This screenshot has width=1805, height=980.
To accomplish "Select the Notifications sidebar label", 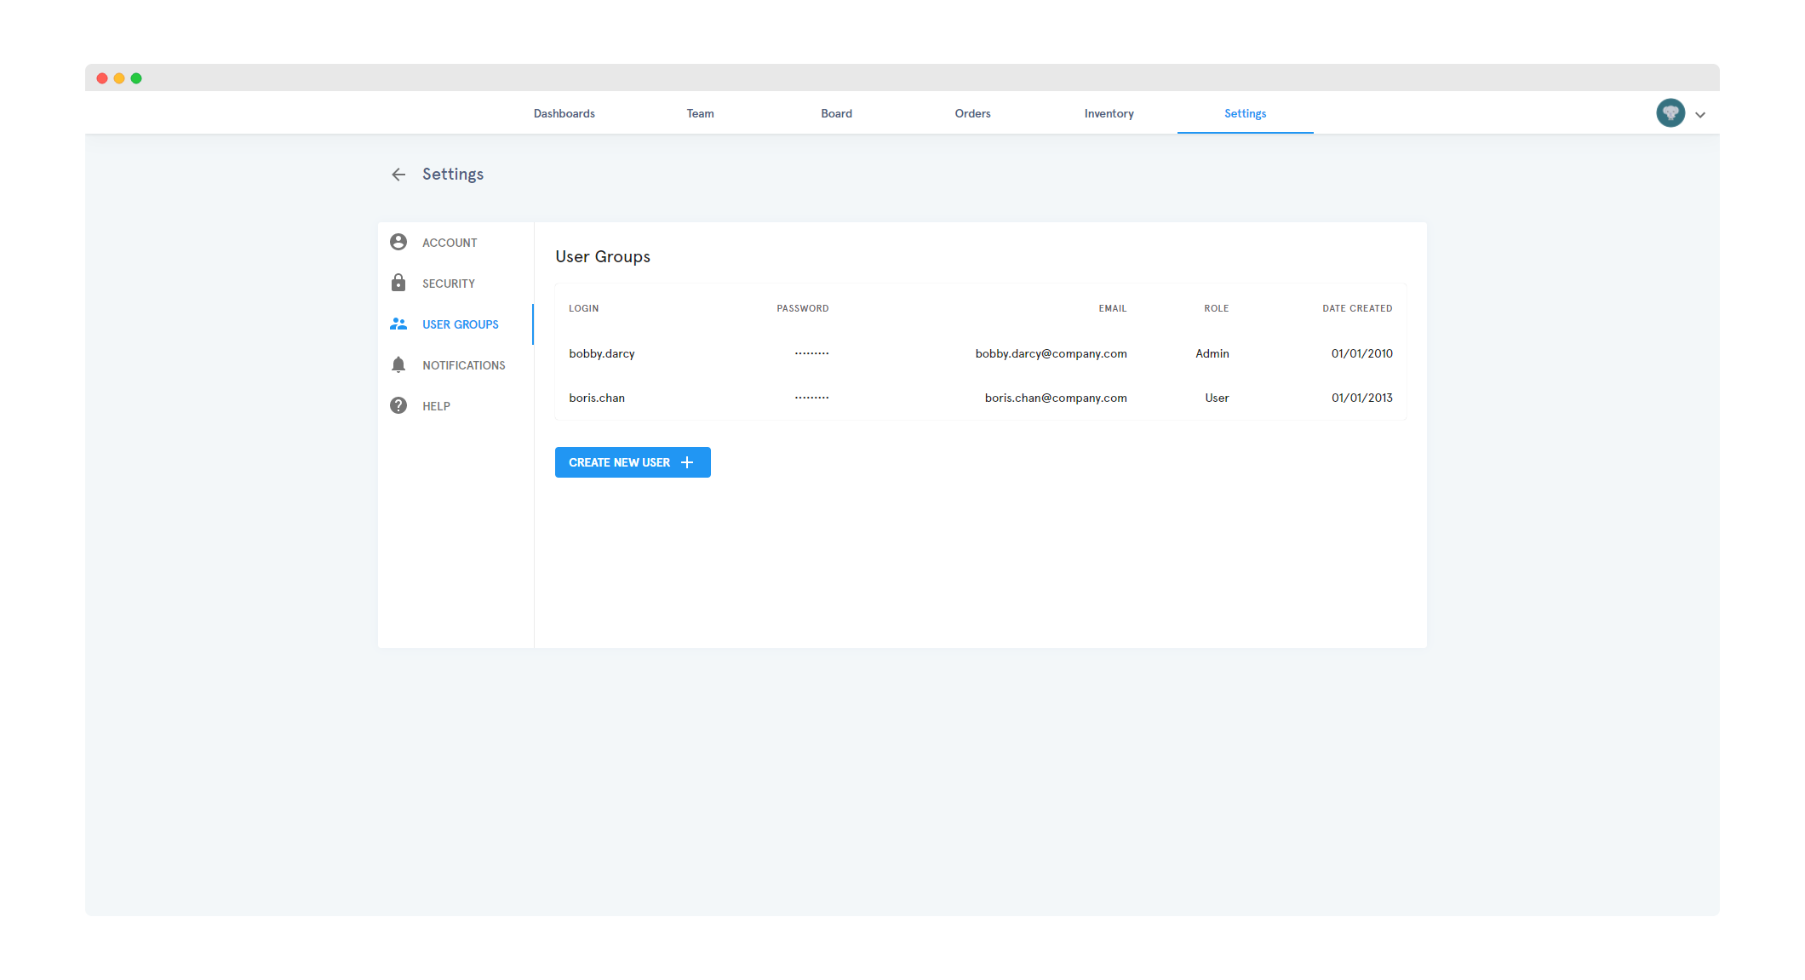I will (463, 365).
